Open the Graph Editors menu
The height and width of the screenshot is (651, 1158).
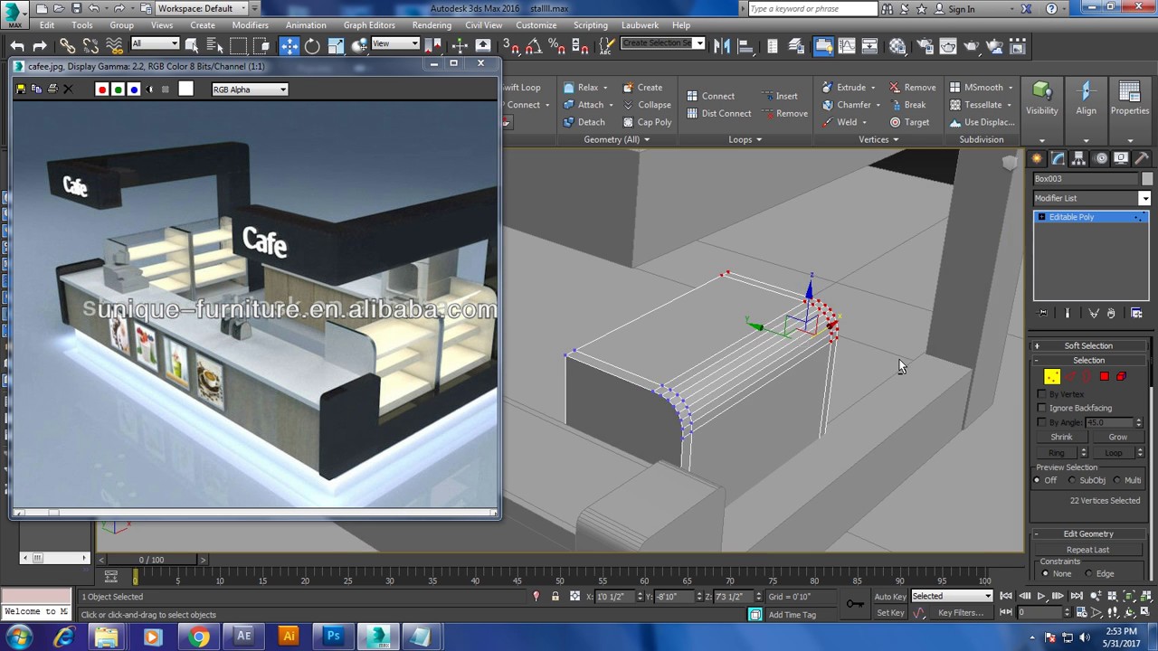point(369,25)
